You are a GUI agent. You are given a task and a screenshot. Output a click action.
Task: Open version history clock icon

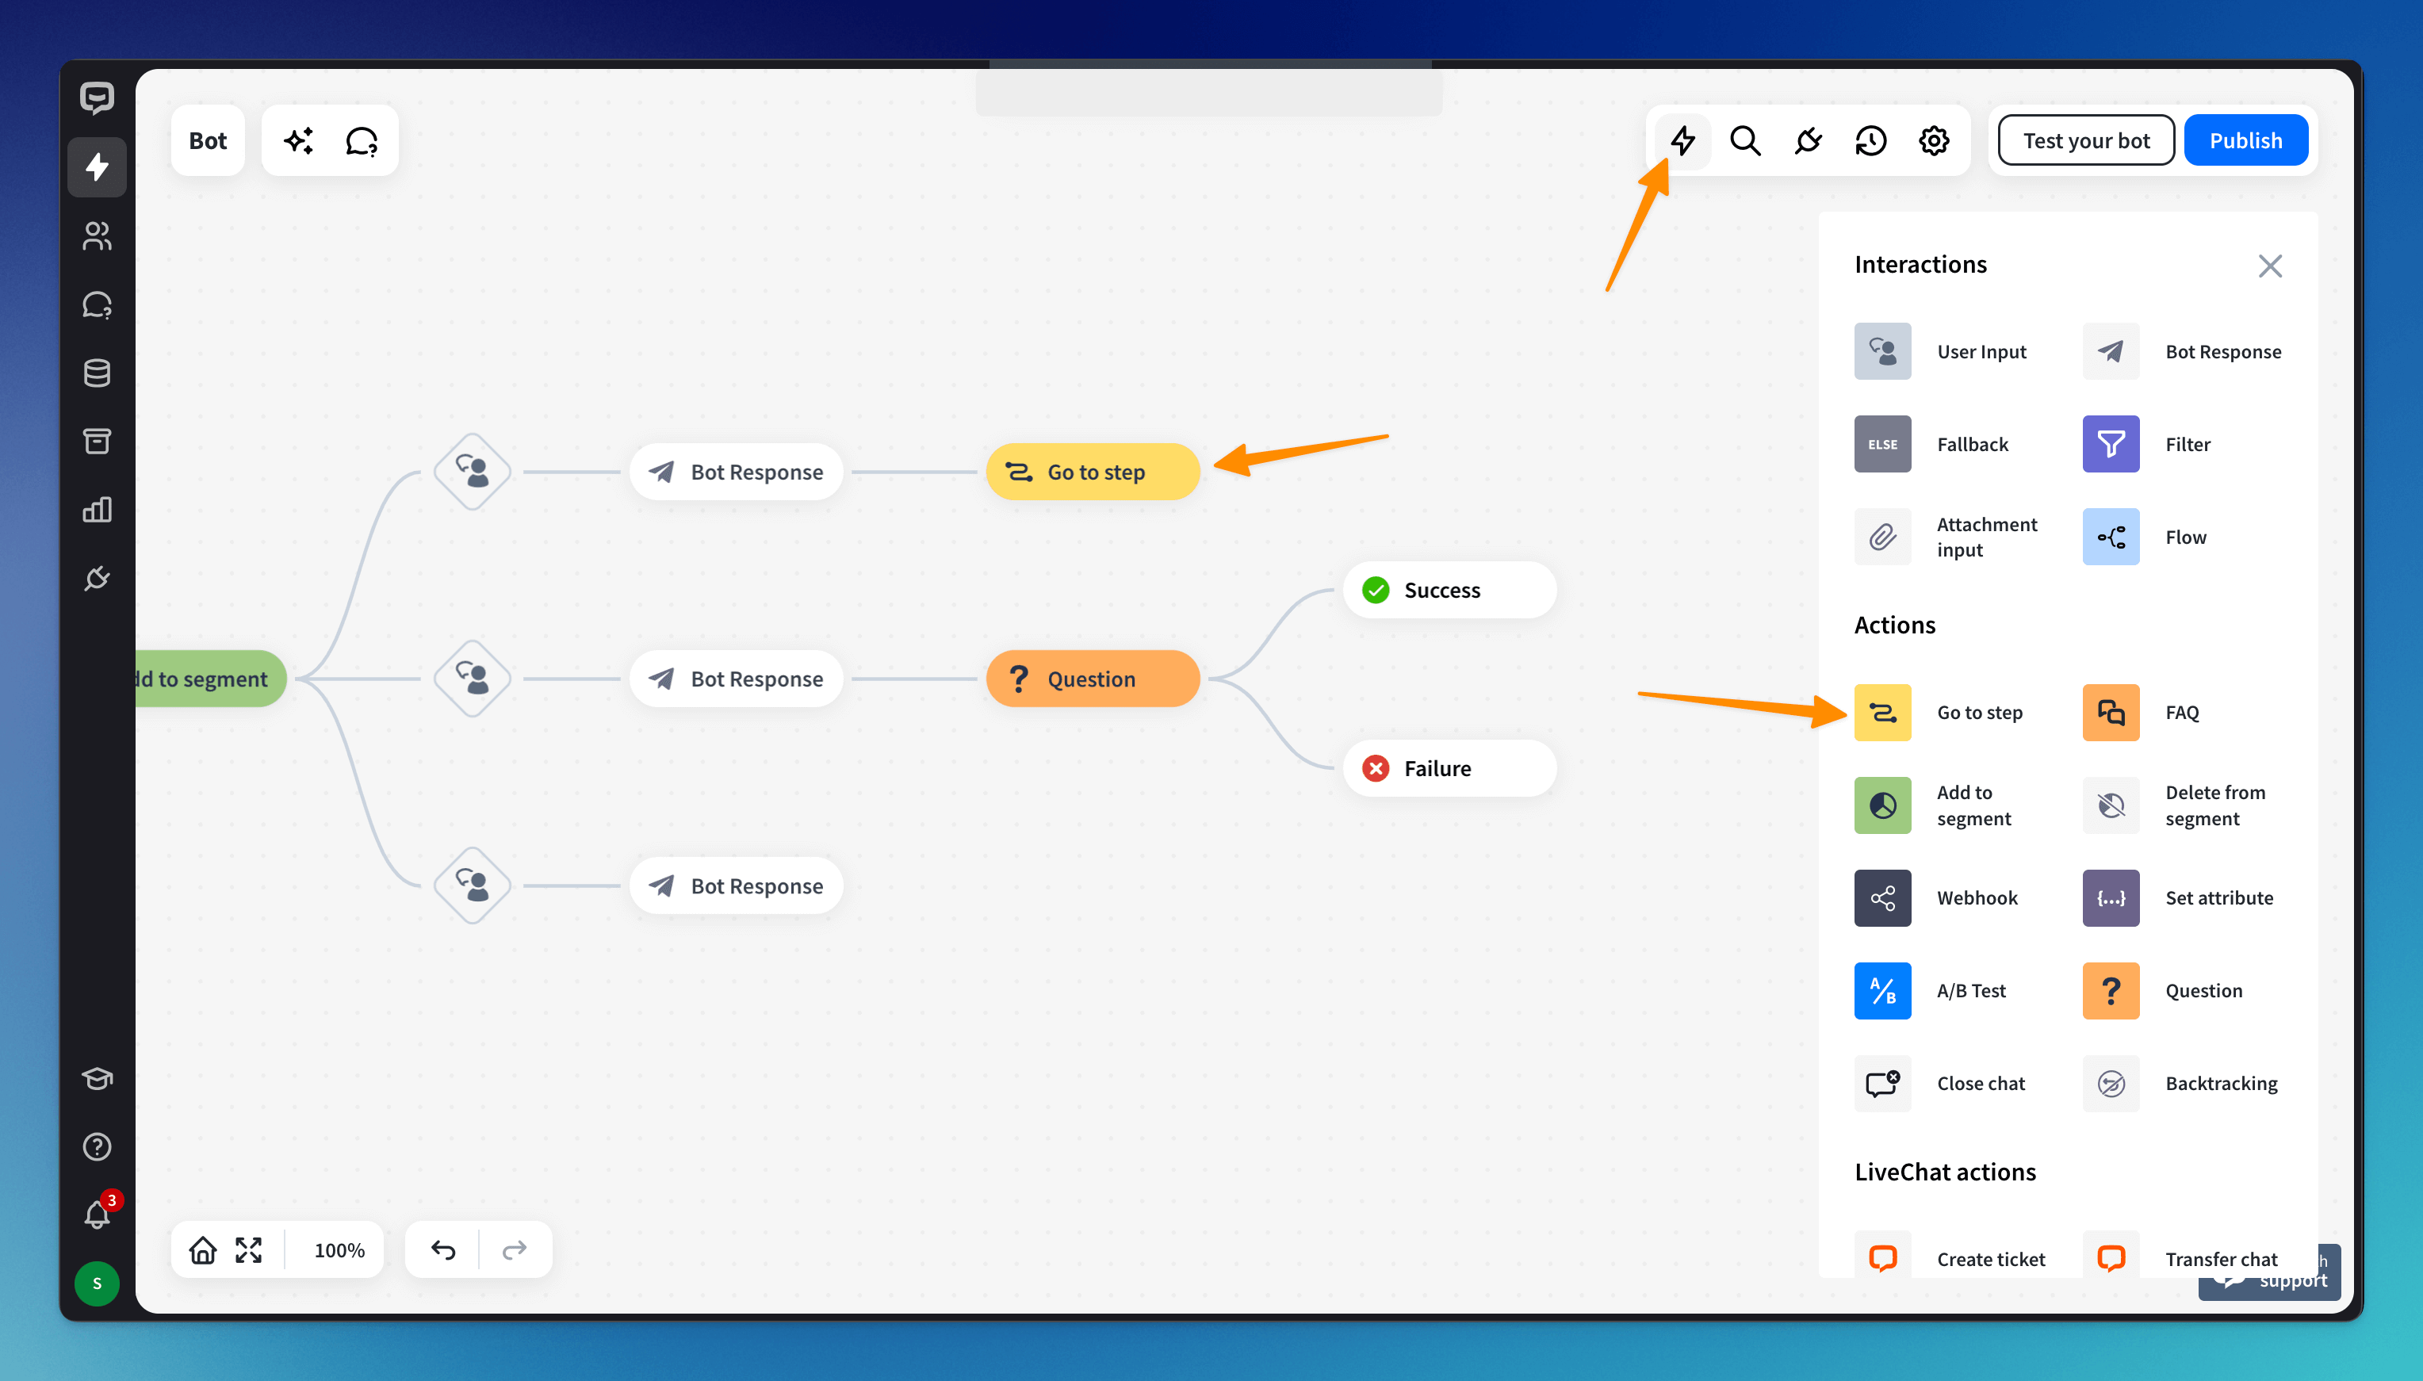click(1870, 141)
